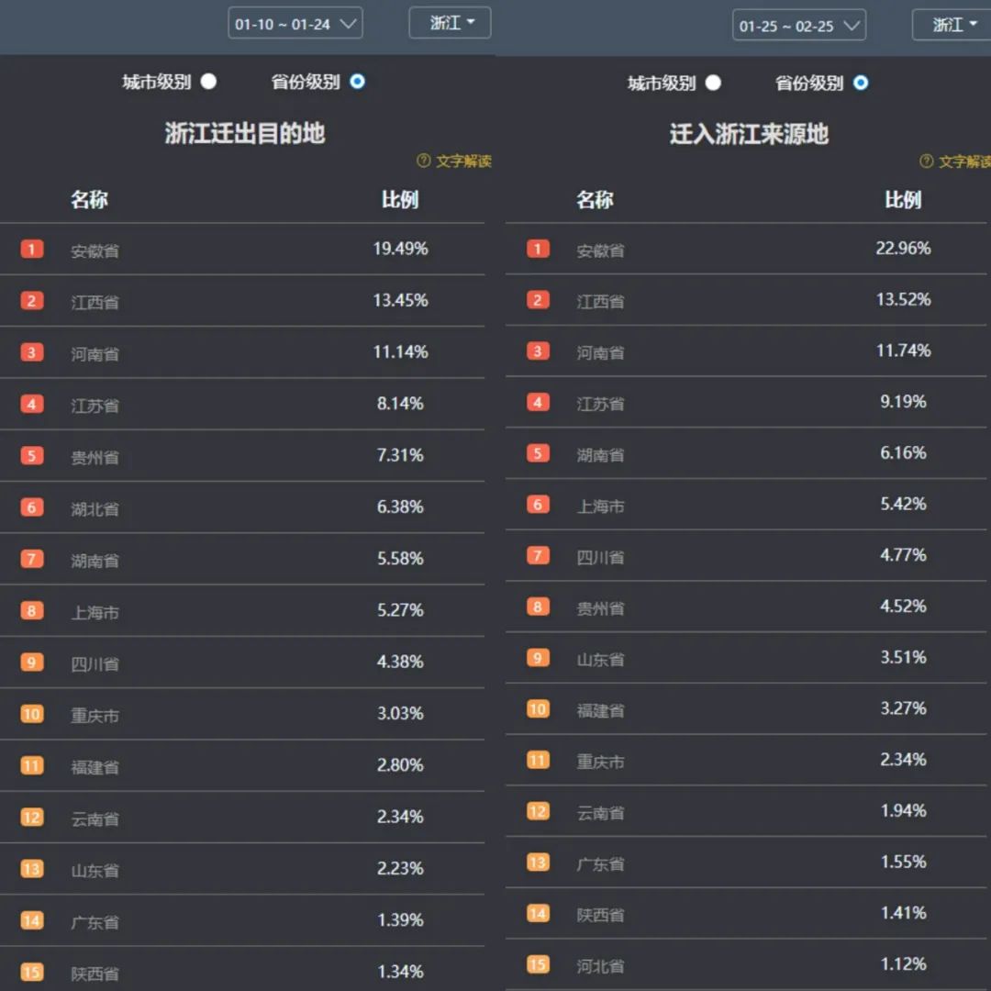Expand the left 浙江 province dropdown
Image resolution: width=991 pixels, height=991 pixels.
(450, 23)
